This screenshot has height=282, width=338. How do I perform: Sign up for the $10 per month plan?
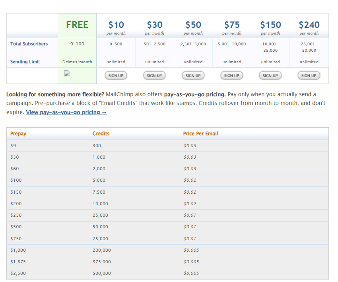pos(116,76)
